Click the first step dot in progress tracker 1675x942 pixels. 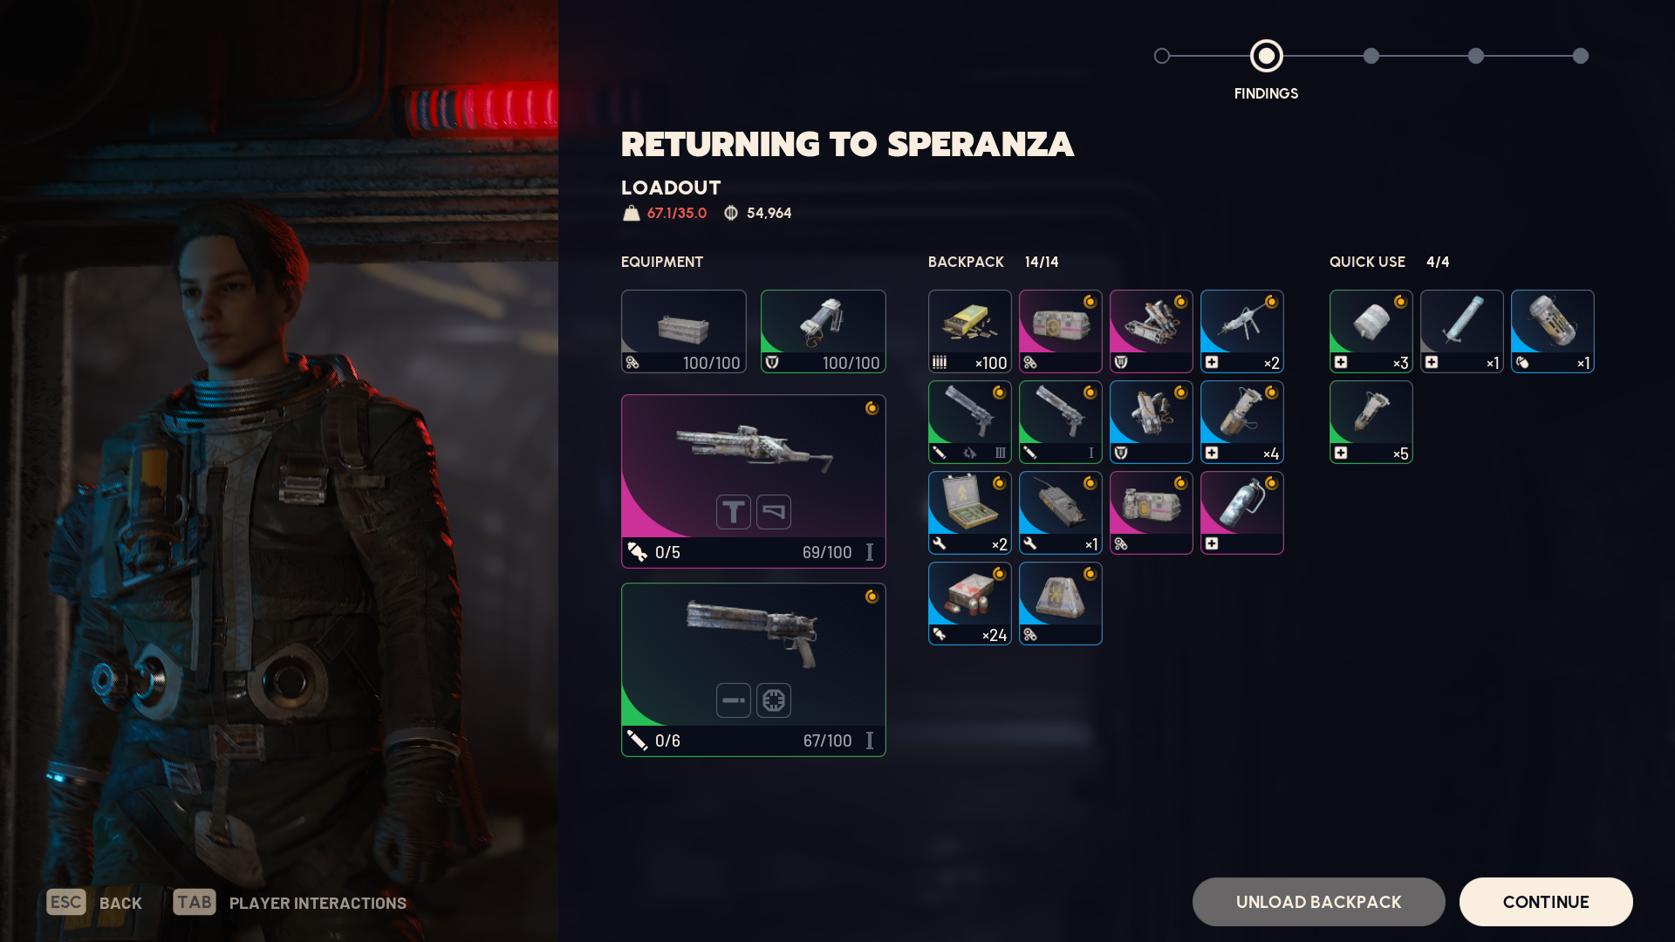pyautogui.click(x=1161, y=56)
